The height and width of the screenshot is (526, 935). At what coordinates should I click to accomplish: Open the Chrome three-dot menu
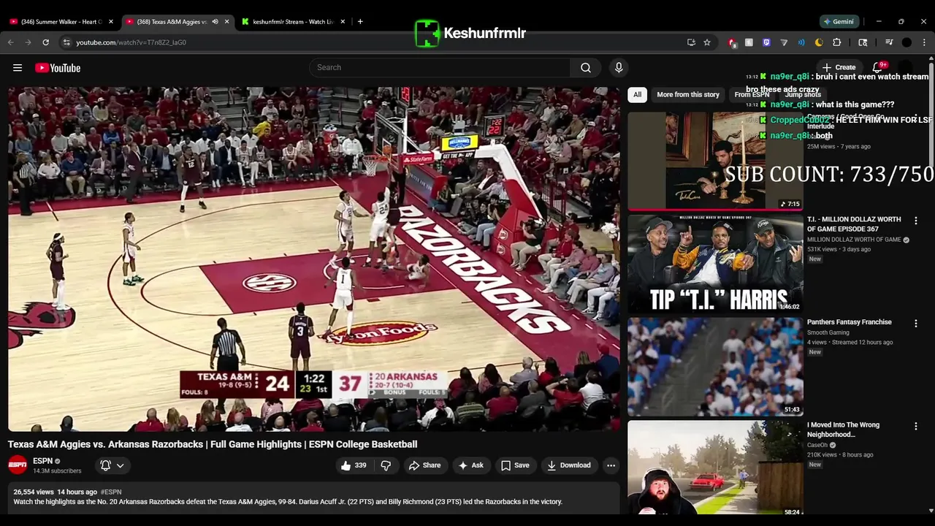925,42
